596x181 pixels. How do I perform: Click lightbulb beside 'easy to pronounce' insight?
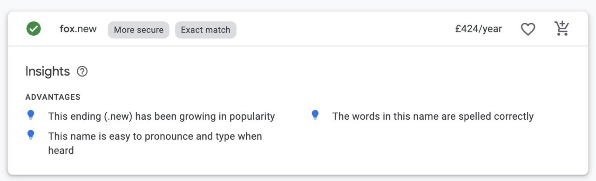pyautogui.click(x=31, y=136)
